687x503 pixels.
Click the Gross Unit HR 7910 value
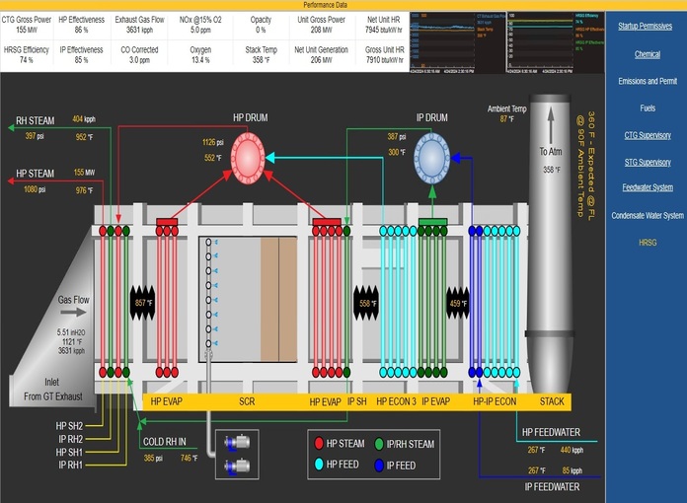tap(384, 60)
